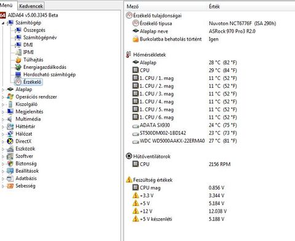Screen dimensions: 295x241
Task: Switch to the Kedvencek tab
Action: [x=31, y=6]
